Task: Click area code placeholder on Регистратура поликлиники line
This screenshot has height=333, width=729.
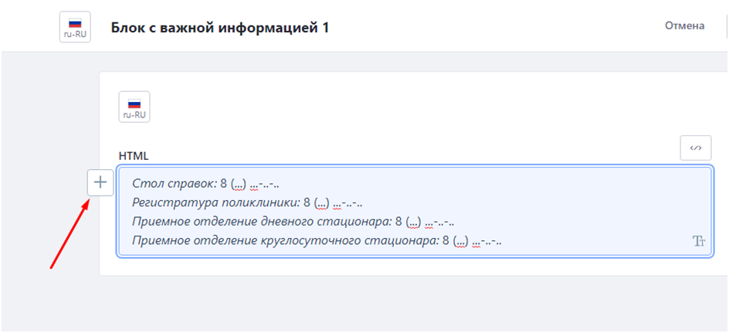Action: click(322, 203)
